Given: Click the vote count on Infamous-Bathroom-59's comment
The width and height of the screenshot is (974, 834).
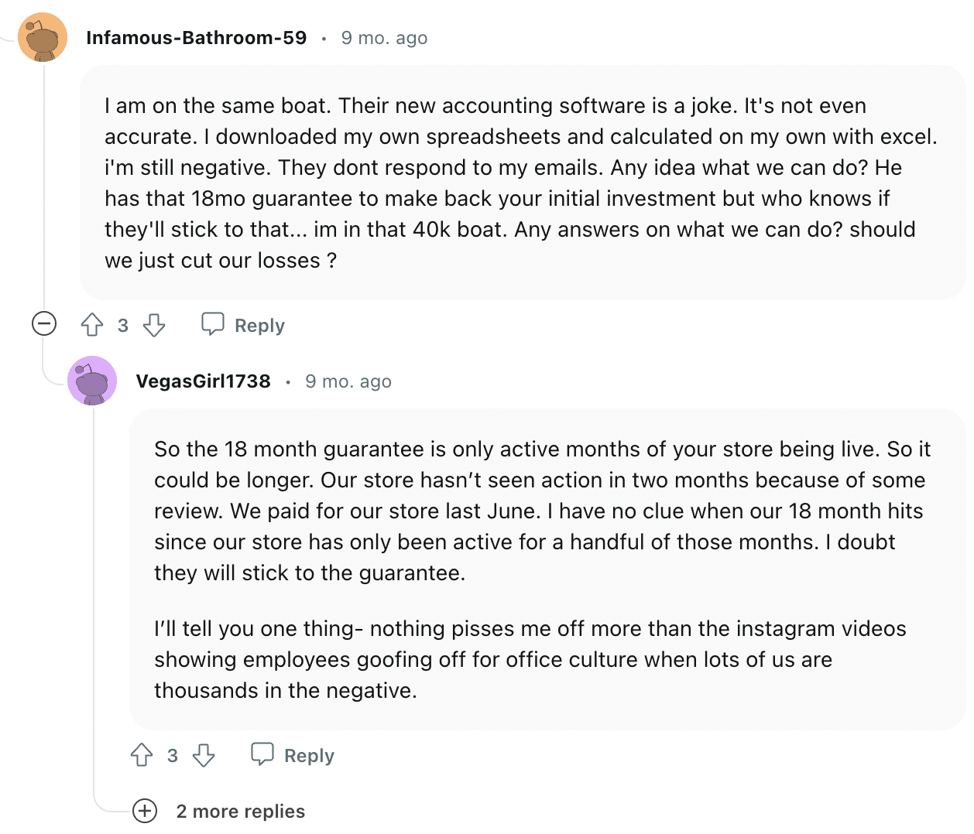Looking at the screenshot, I should point(123,325).
